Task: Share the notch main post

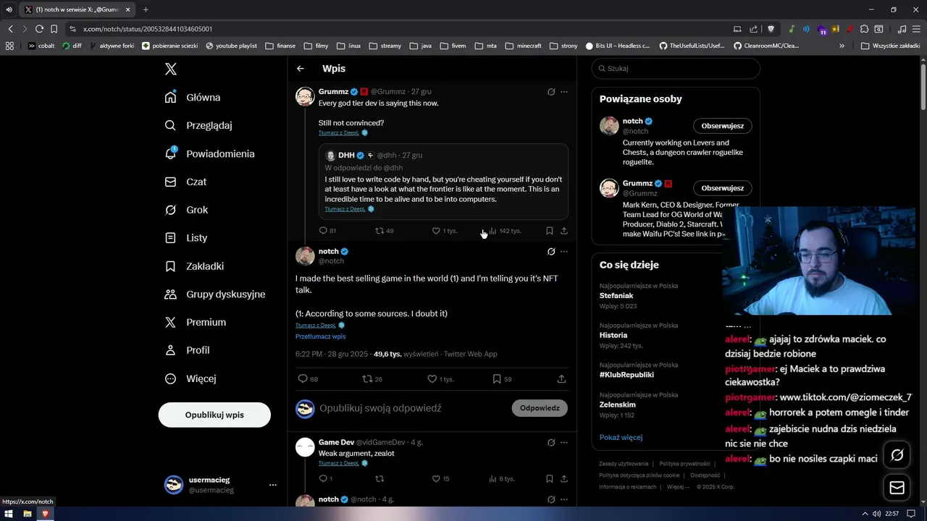Action: click(561, 378)
